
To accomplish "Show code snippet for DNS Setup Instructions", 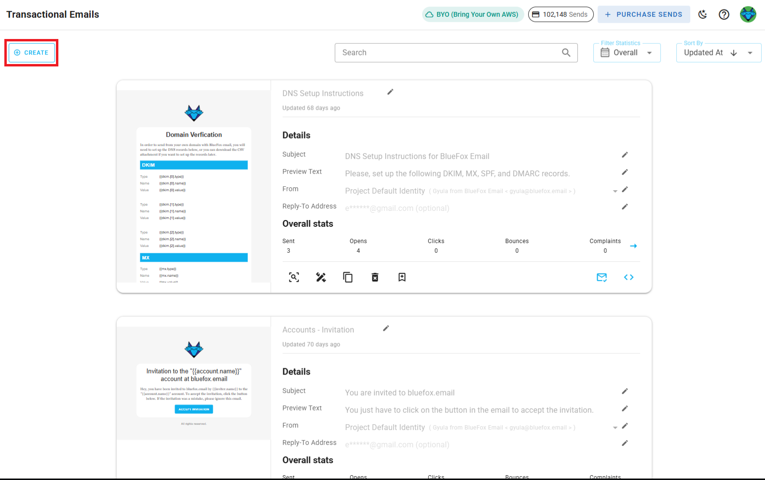I will pos(628,277).
